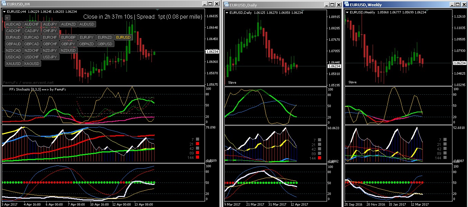The width and height of the screenshot is (468, 207).
Task: Click the red 144 period square in H4 window
Action: click(x=197, y=157)
